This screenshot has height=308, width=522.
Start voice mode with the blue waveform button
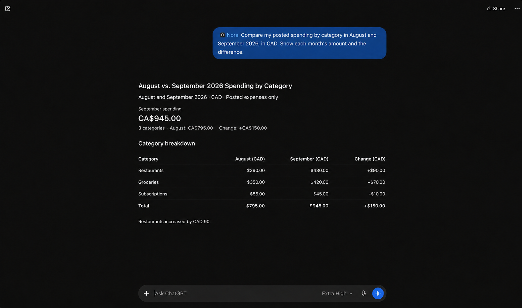click(x=378, y=293)
